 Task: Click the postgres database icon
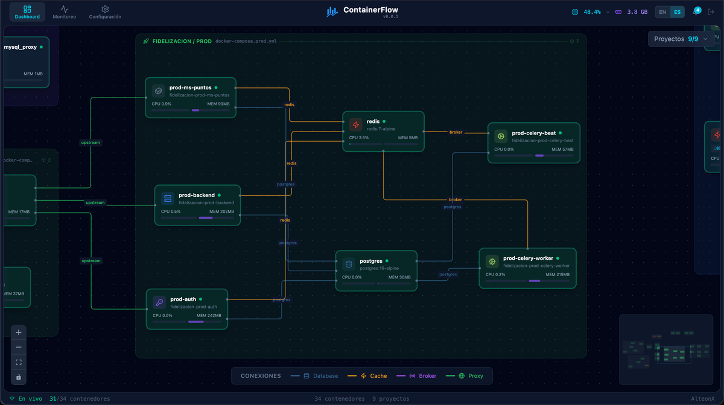tap(348, 264)
